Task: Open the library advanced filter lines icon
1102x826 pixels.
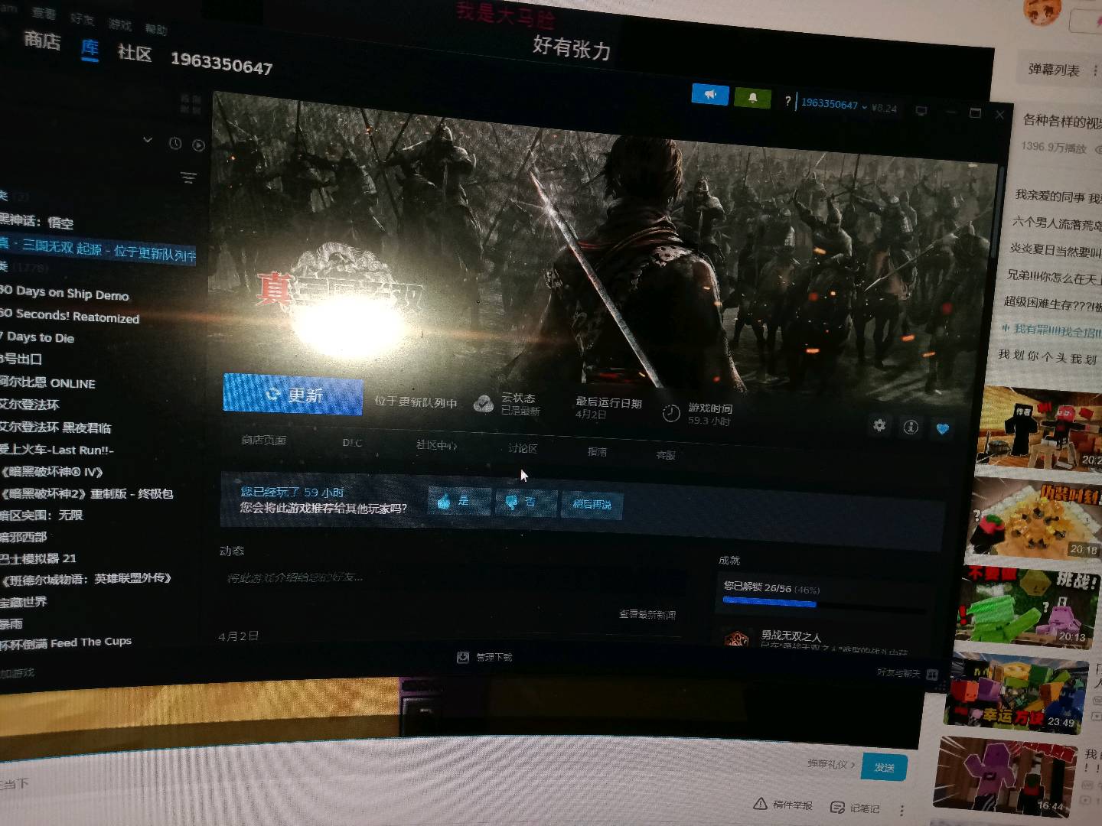Action: pyautogui.click(x=188, y=178)
